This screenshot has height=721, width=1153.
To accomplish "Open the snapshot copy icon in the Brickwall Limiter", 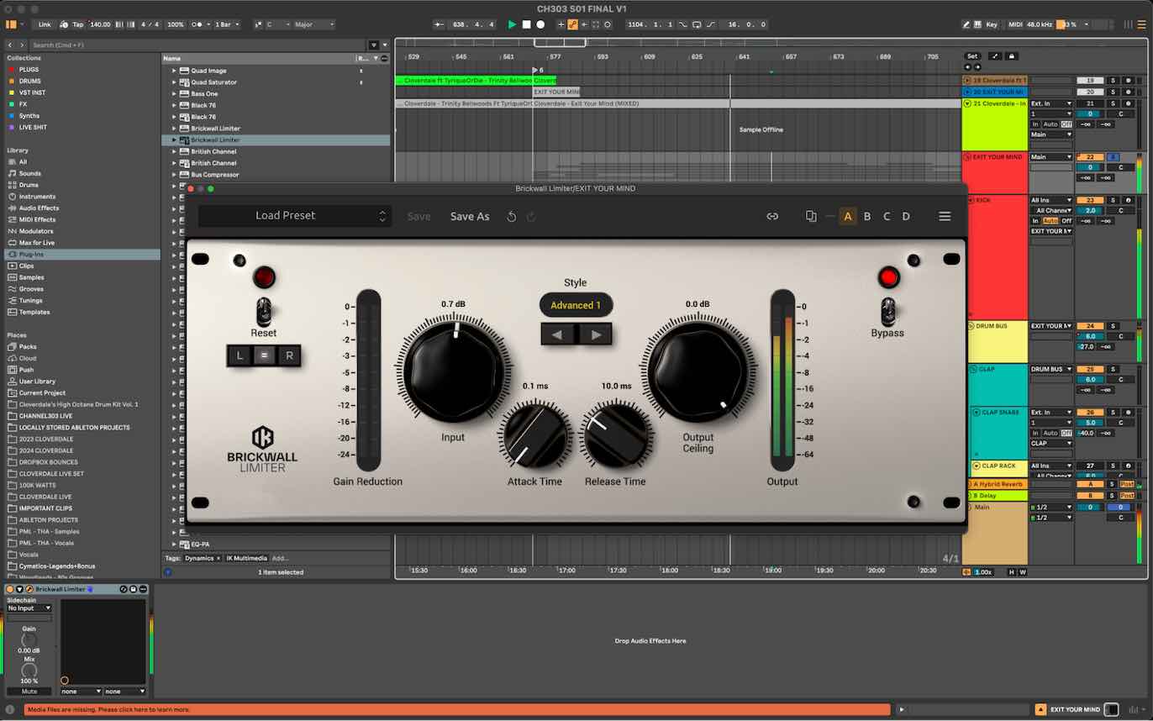I will click(x=810, y=216).
